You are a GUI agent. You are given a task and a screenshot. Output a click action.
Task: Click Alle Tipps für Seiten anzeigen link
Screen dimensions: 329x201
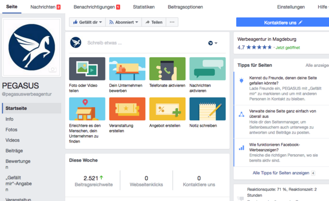(281, 173)
